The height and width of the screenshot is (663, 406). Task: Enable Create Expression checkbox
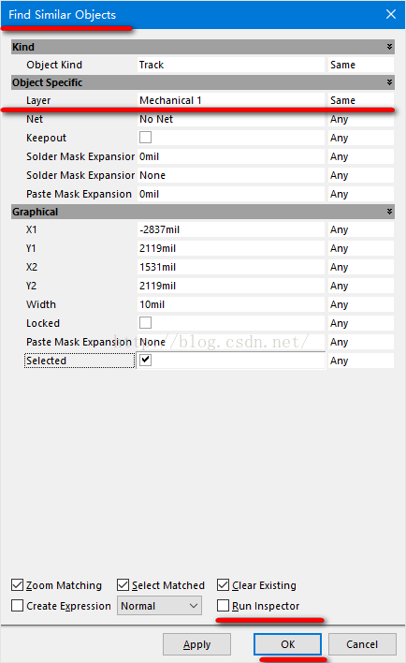coord(18,606)
